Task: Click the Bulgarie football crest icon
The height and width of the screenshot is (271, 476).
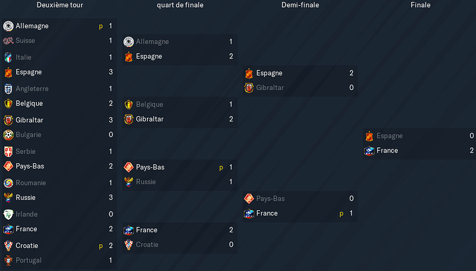Action: [x=8, y=135]
